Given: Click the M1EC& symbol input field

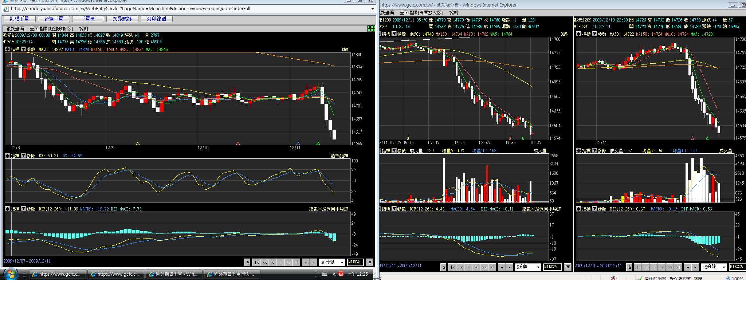Looking at the screenshot, I should 356,262.
